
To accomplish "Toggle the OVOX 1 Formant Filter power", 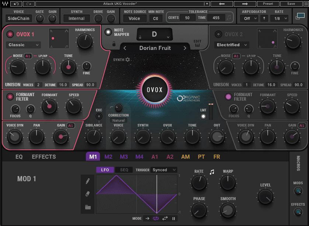I will pyautogui.click(x=10, y=97).
